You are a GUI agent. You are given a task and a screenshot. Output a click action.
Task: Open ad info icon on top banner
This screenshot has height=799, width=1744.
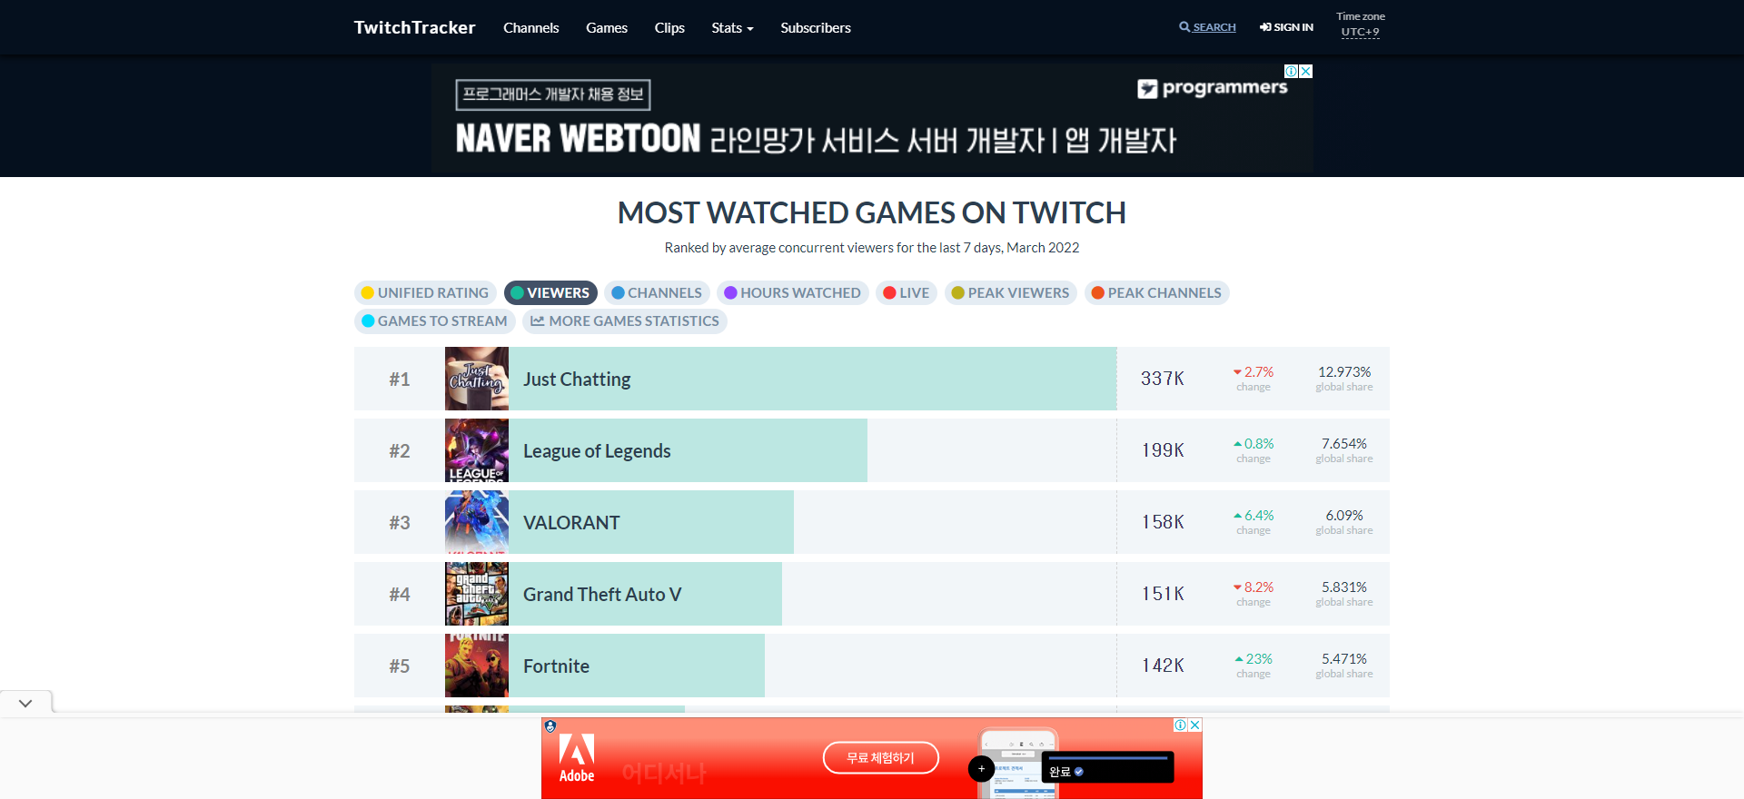coord(1291,71)
